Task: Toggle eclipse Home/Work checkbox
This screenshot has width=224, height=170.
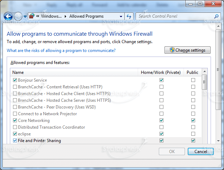Action: click(161, 134)
